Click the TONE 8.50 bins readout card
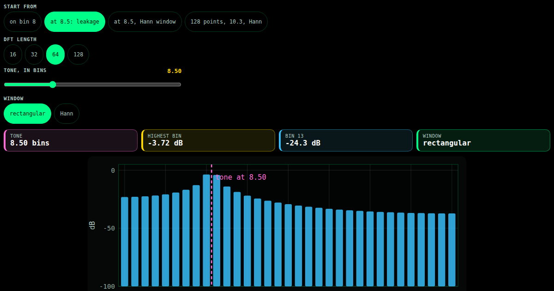The height and width of the screenshot is (291, 554). (71, 140)
